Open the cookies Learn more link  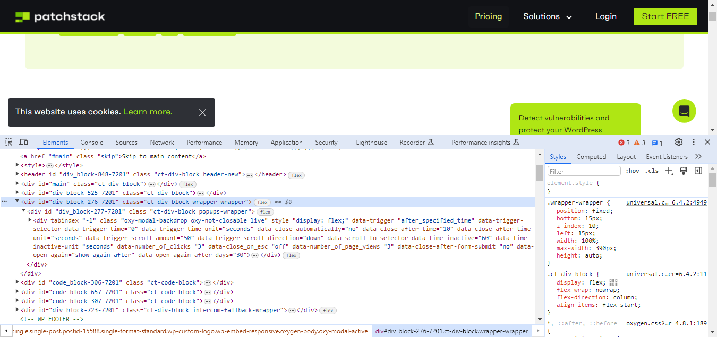[x=148, y=112]
